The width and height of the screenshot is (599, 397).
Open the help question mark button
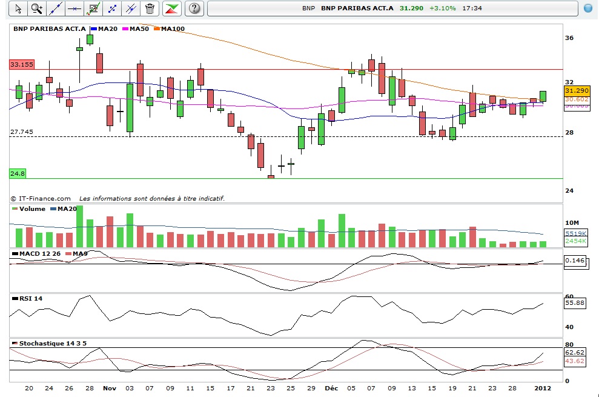[194, 8]
